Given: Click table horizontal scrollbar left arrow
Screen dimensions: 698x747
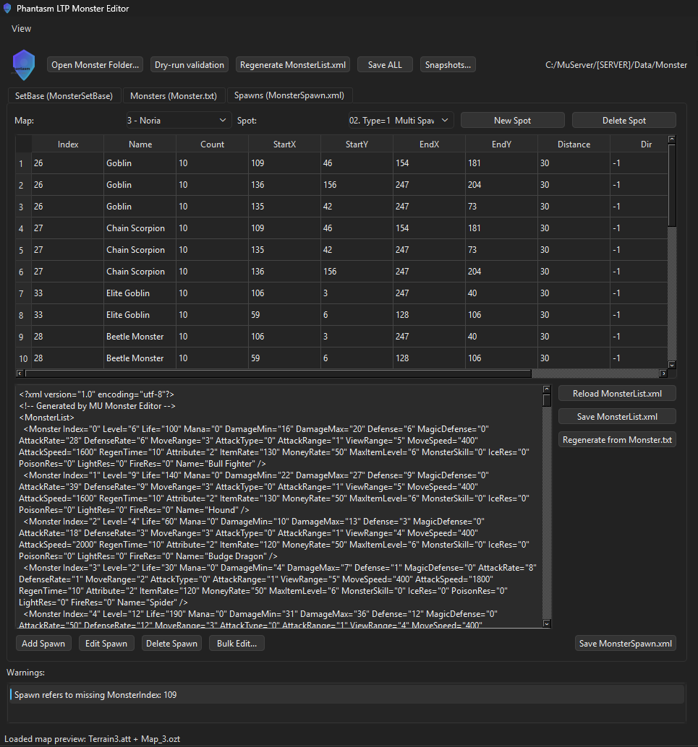Looking at the screenshot, I should tap(20, 373).
